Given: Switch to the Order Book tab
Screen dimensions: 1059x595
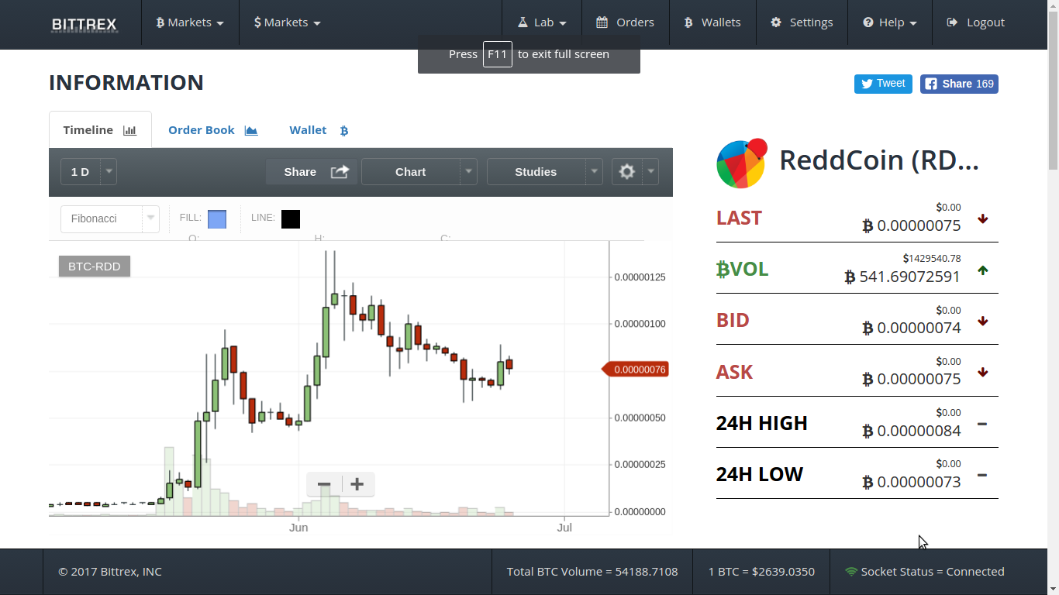Looking at the screenshot, I should click(212, 130).
